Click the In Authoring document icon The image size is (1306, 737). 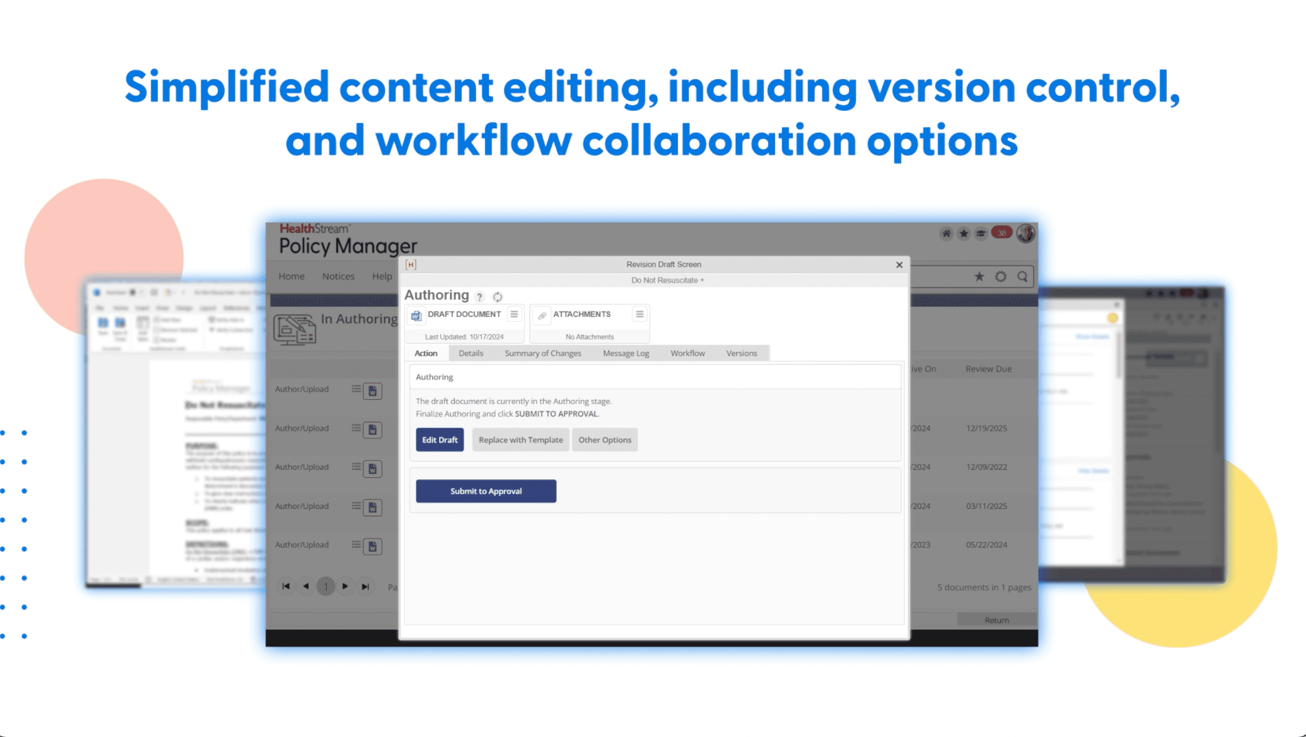pos(295,330)
